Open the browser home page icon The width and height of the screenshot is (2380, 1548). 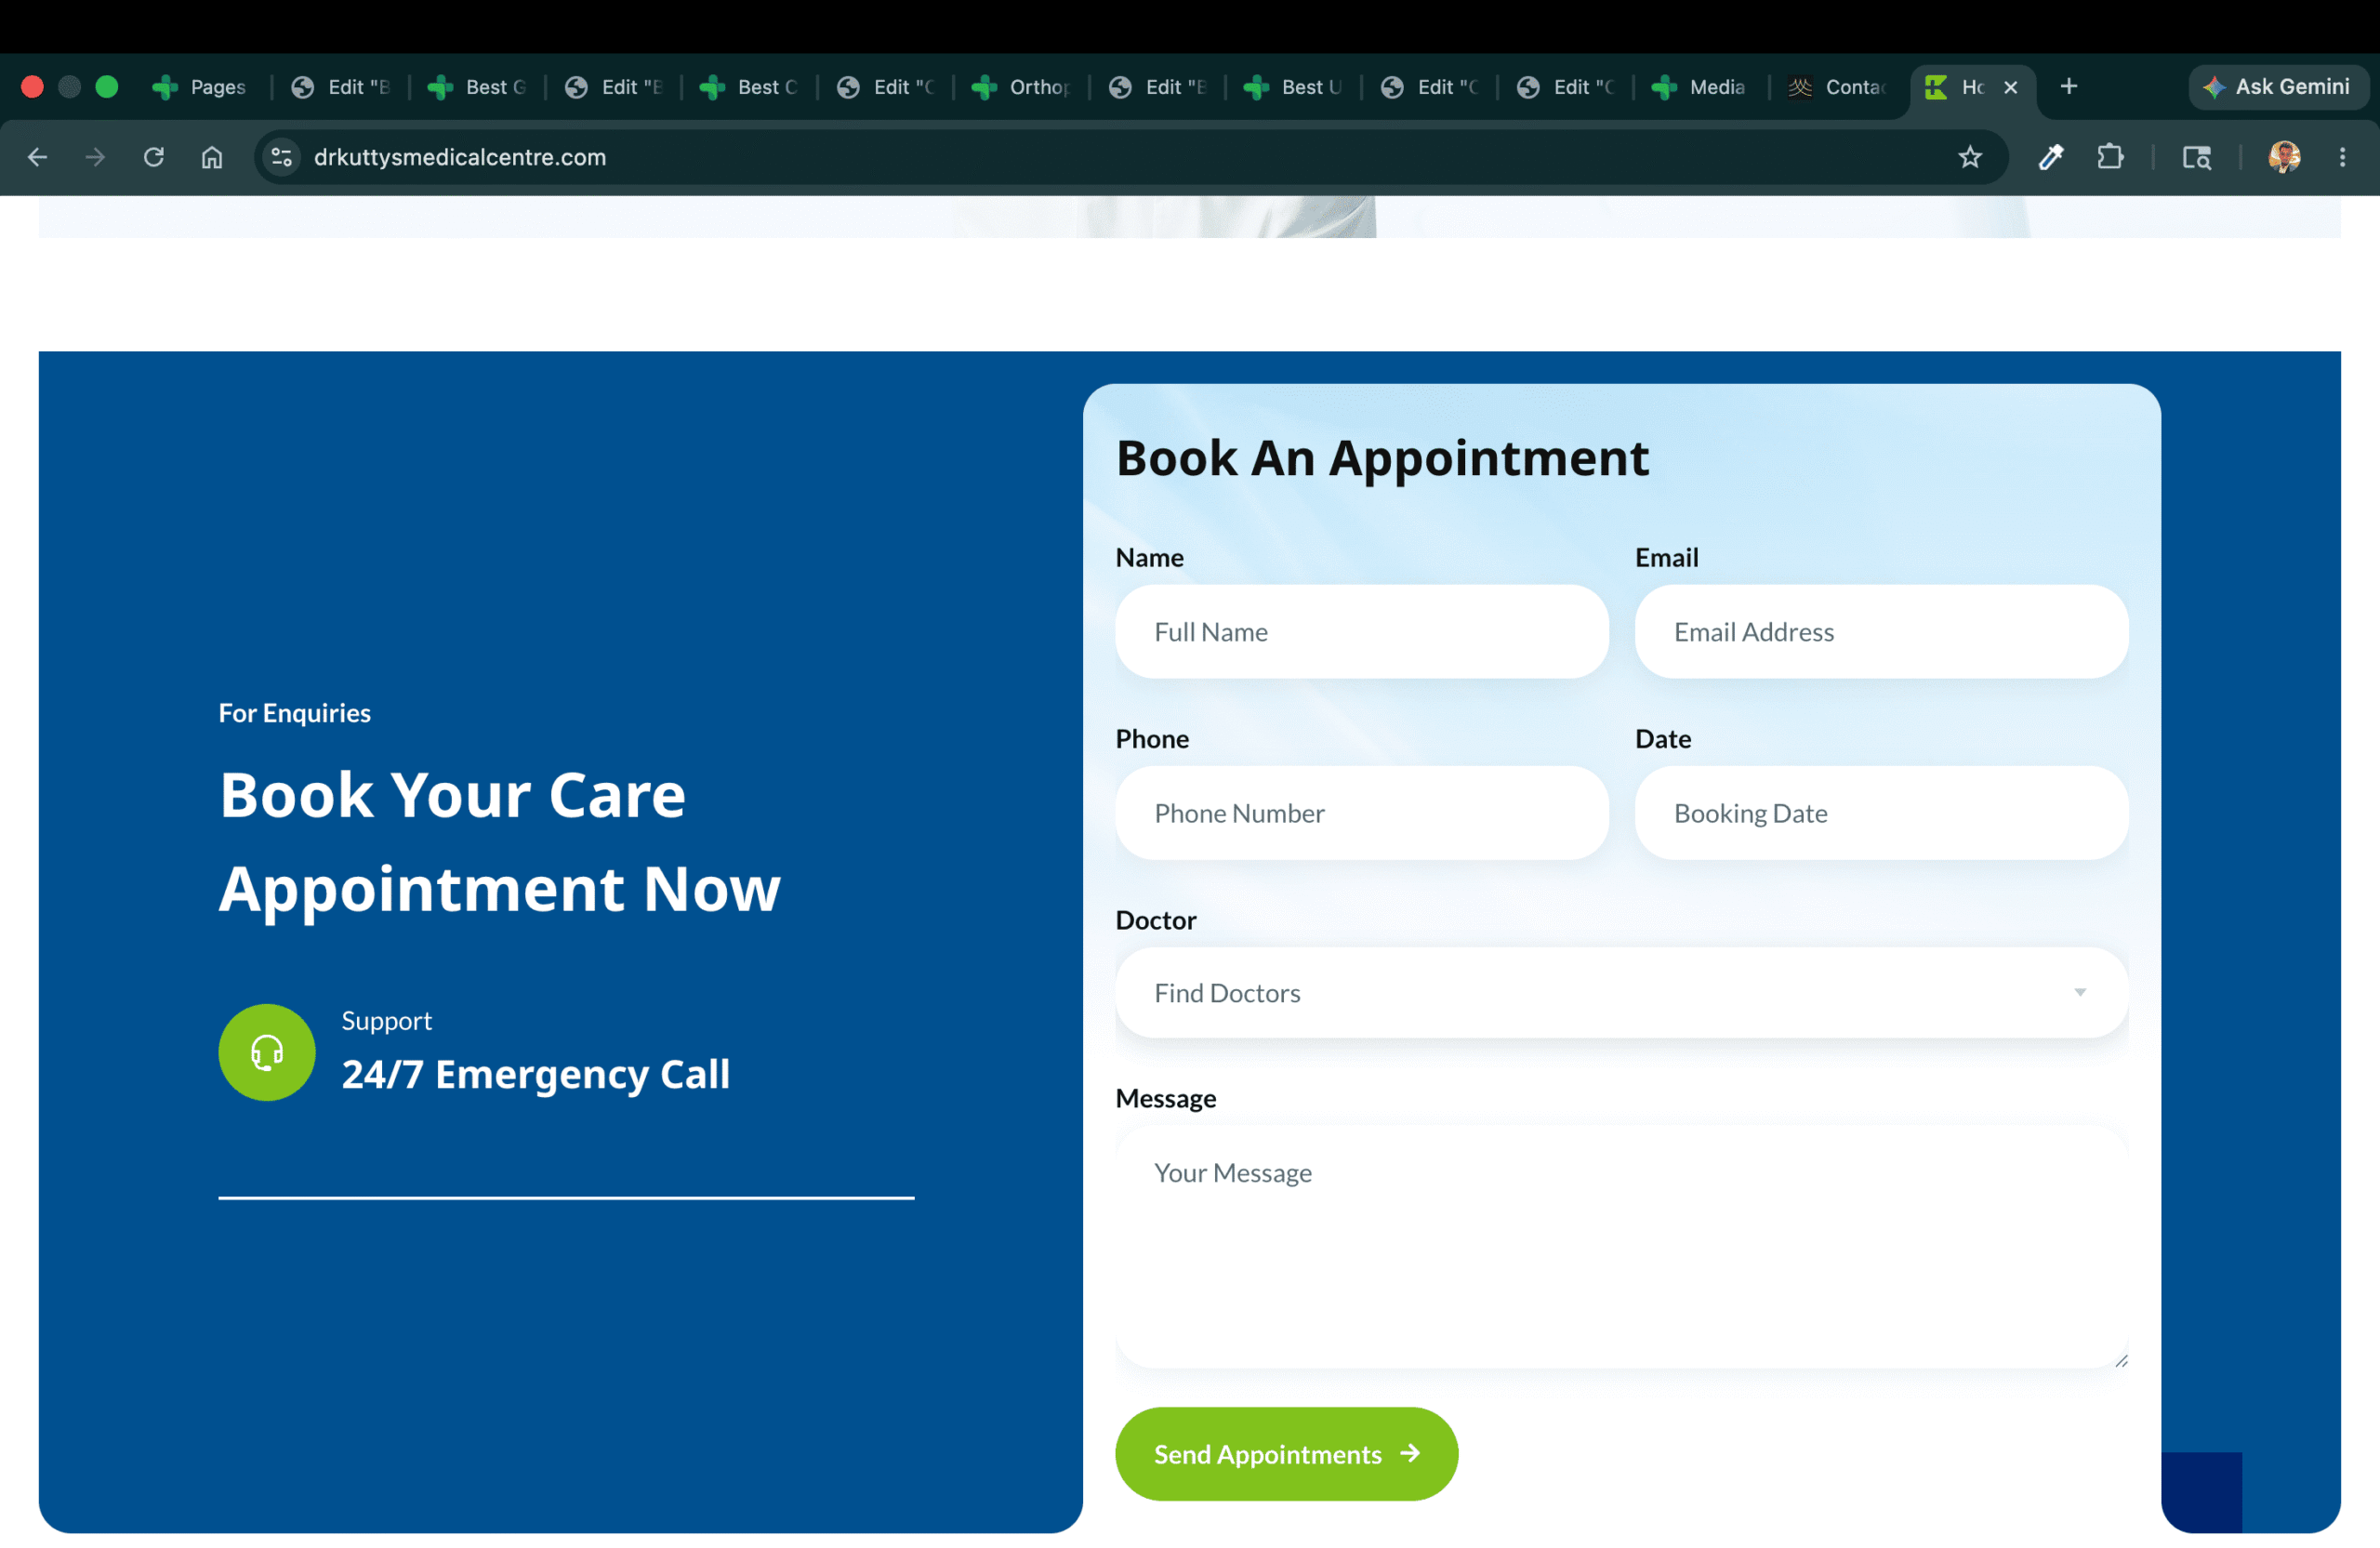point(211,157)
